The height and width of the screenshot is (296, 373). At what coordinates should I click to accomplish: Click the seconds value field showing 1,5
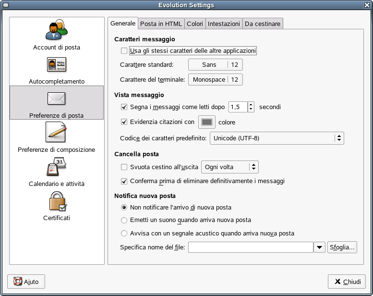click(x=238, y=107)
